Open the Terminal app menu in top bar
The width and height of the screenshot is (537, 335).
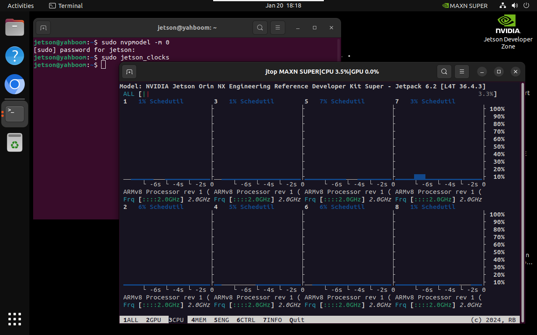pyautogui.click(x=66, y=5)
